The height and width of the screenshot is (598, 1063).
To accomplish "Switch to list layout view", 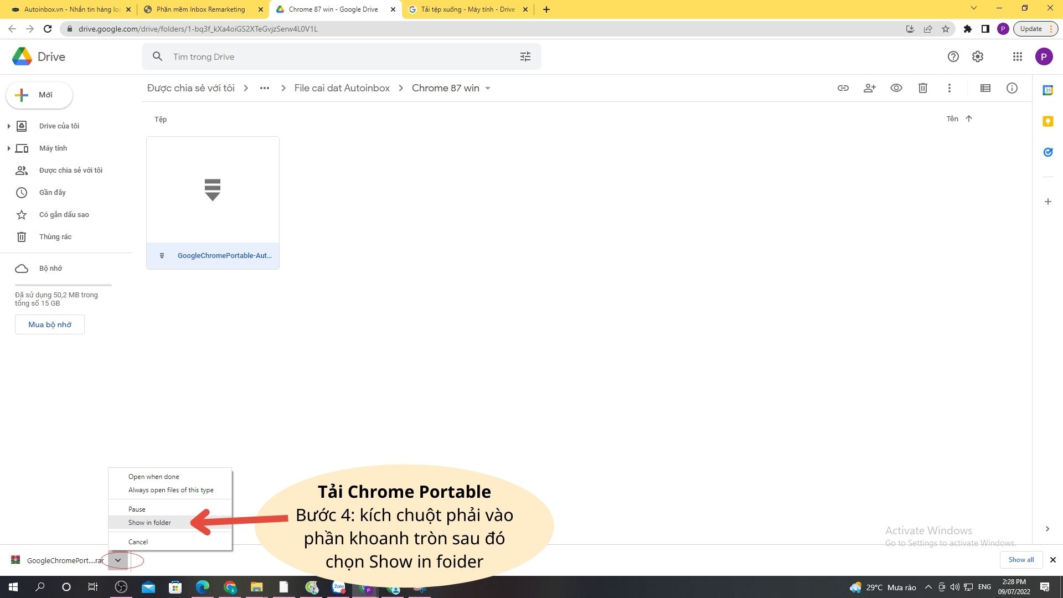I will [985, 88].
